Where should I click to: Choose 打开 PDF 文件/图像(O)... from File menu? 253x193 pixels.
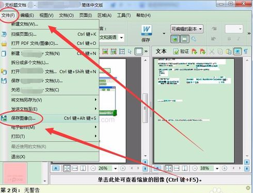click(x=50, y=43)
